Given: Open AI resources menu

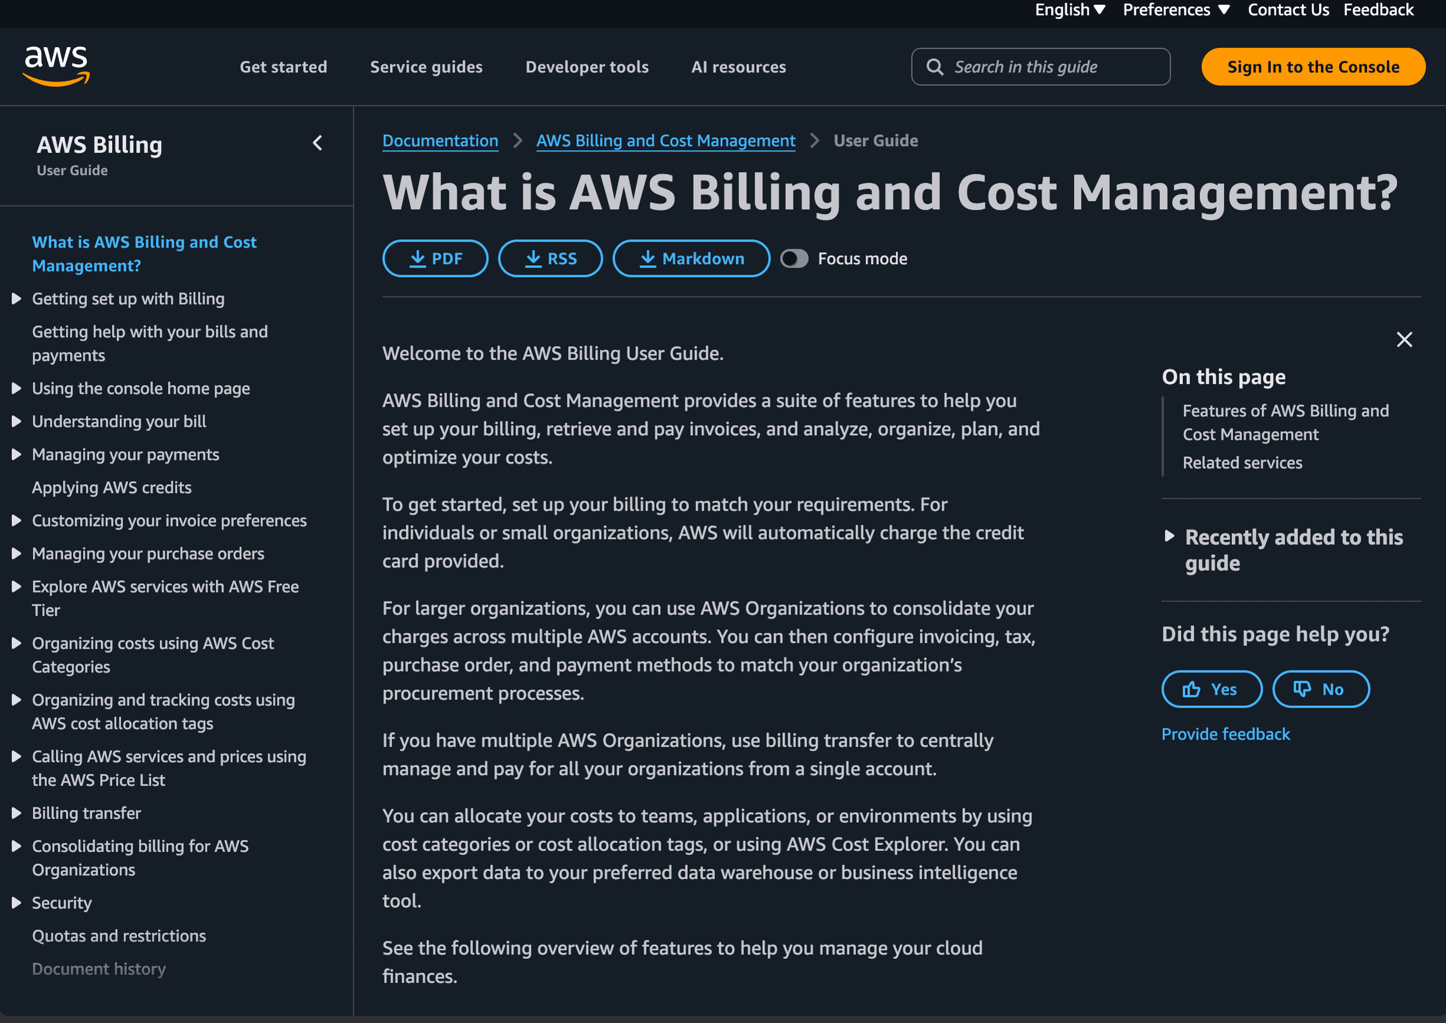Looking at the screenshot, I should [x=738, y=67].
